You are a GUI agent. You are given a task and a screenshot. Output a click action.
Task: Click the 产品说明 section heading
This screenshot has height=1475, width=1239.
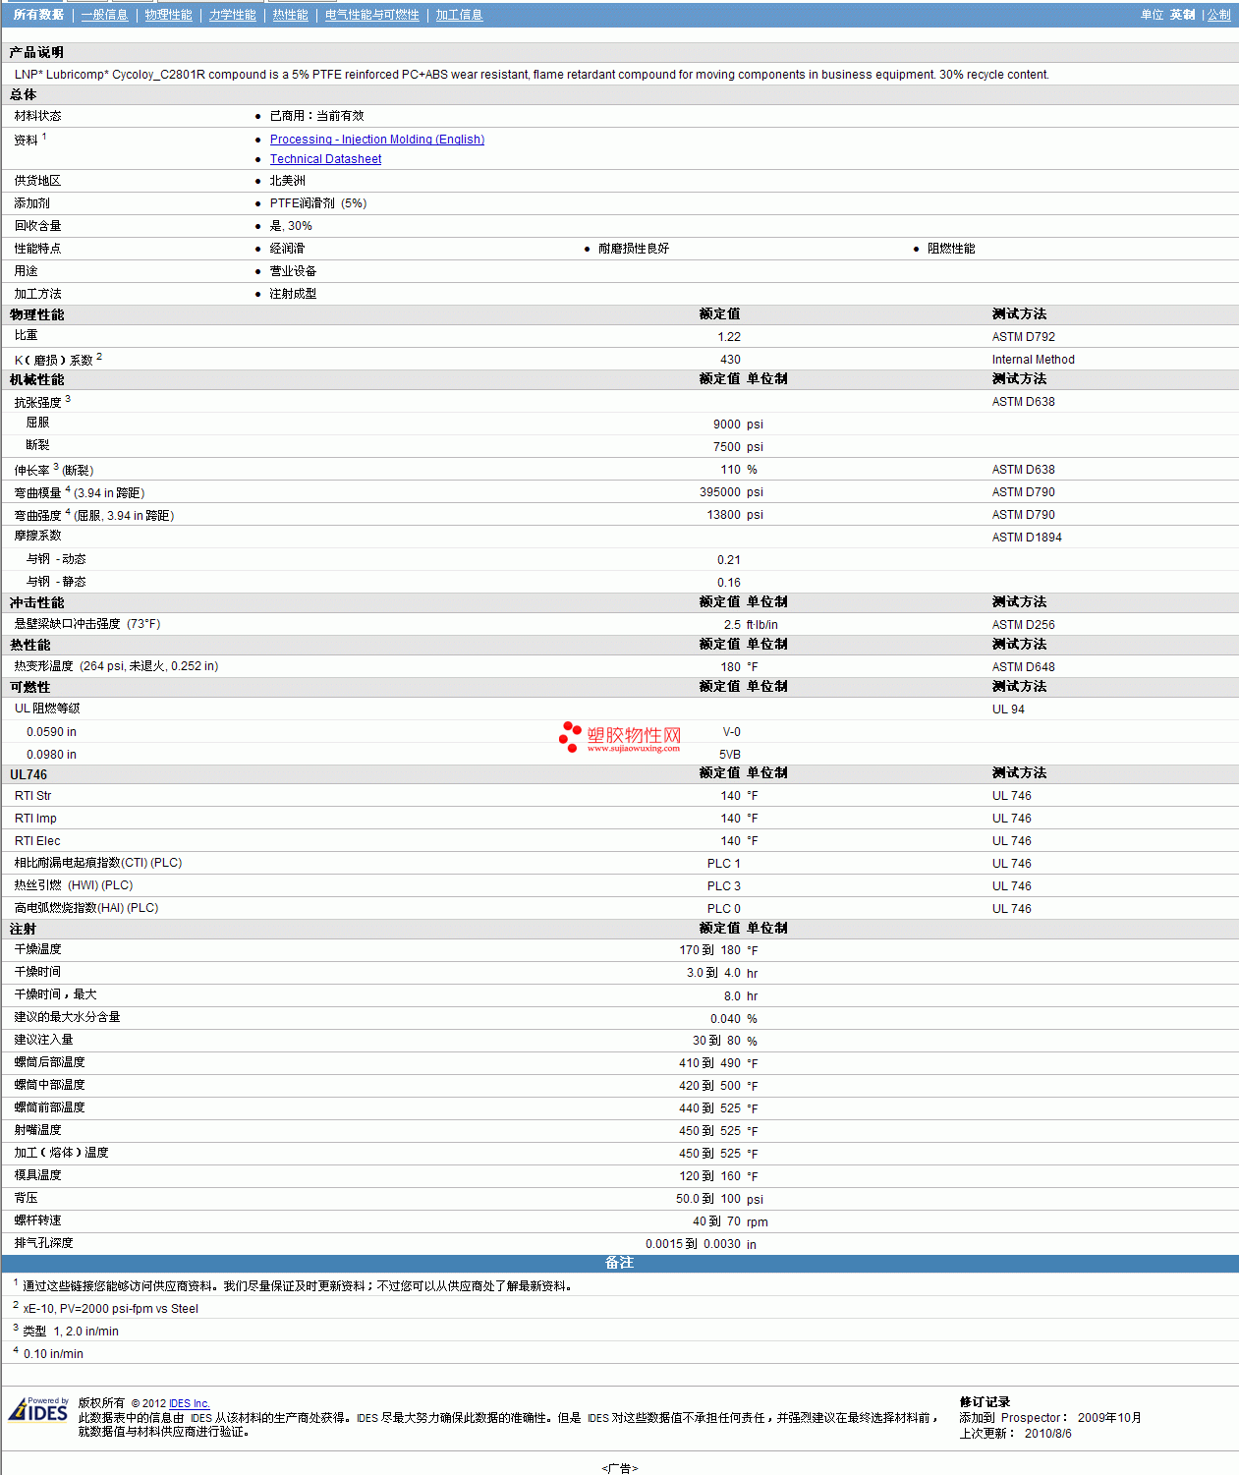(x=36, y=52)
